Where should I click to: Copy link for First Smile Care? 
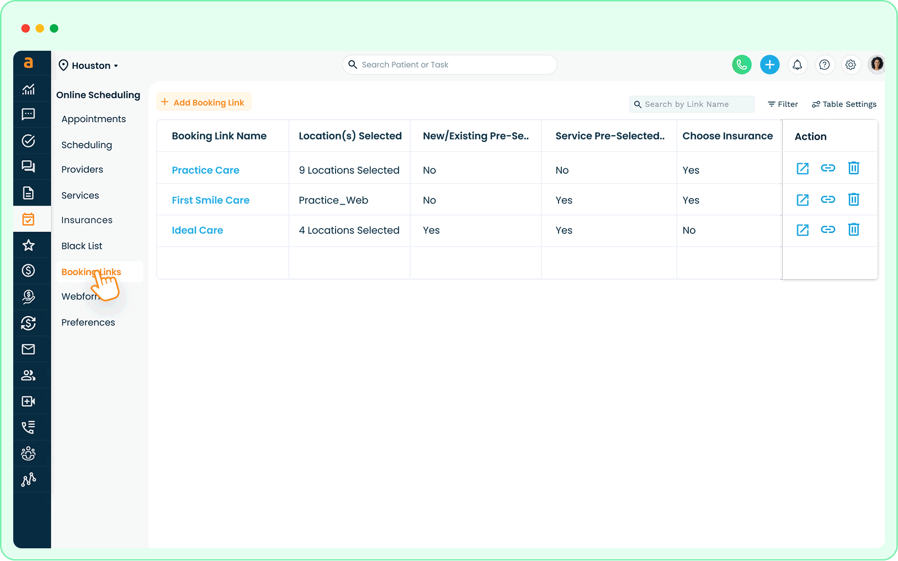tap(827, 200)
